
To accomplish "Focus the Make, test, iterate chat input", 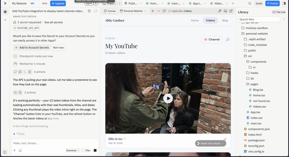I will 55,143.
